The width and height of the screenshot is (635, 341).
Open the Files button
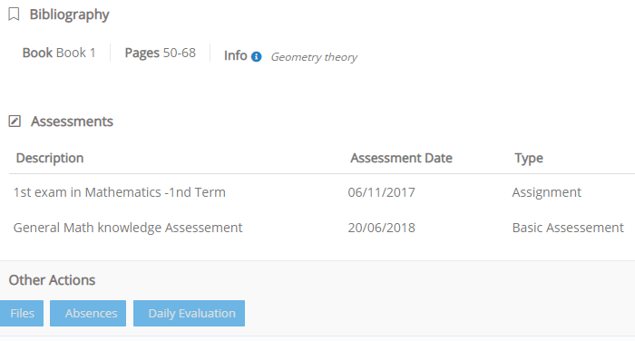click(22, 313)
